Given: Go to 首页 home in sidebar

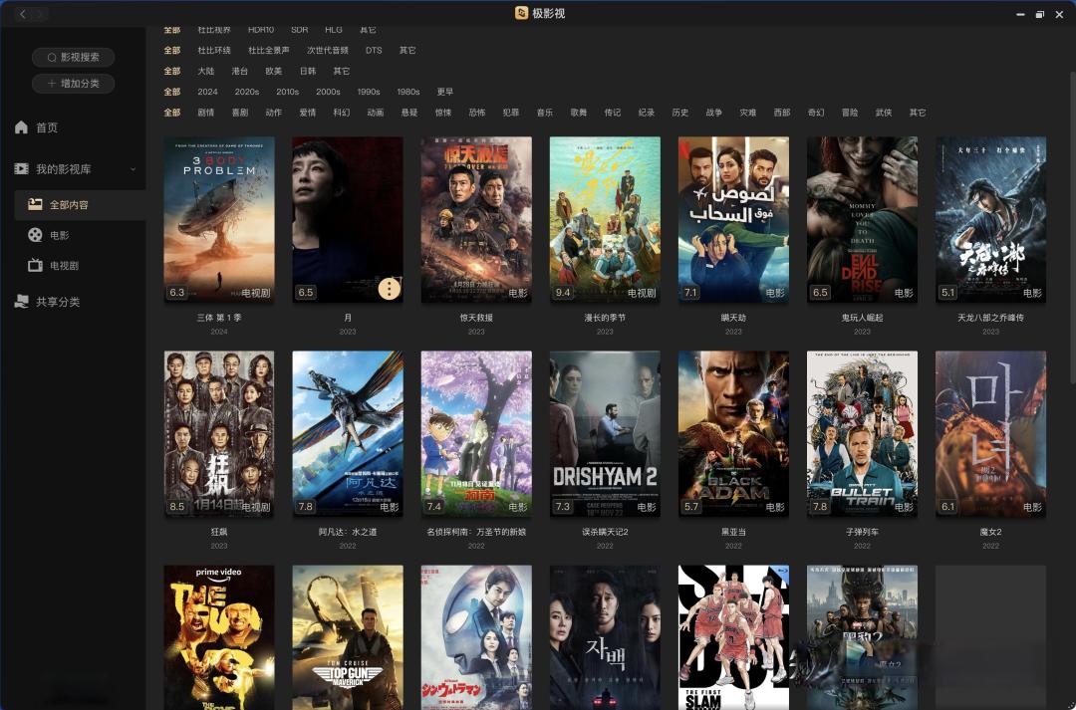Looking at the screenshot, I should coord(37,127).
